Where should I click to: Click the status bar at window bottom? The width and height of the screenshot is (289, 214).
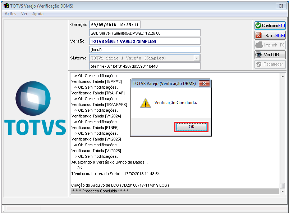click(145, 208)
